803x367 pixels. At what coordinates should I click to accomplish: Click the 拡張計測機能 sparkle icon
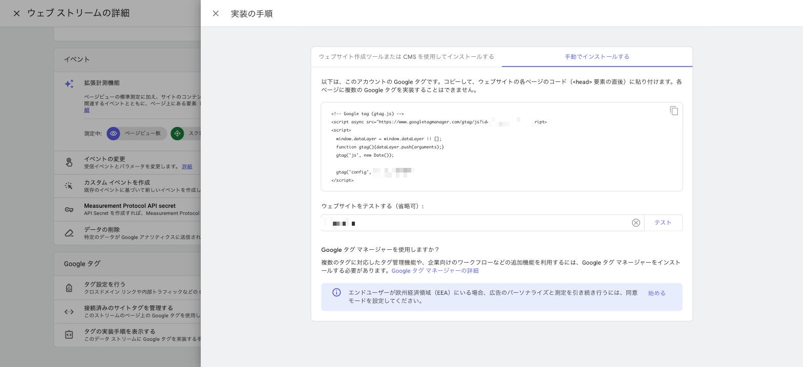tap(69, 83)
